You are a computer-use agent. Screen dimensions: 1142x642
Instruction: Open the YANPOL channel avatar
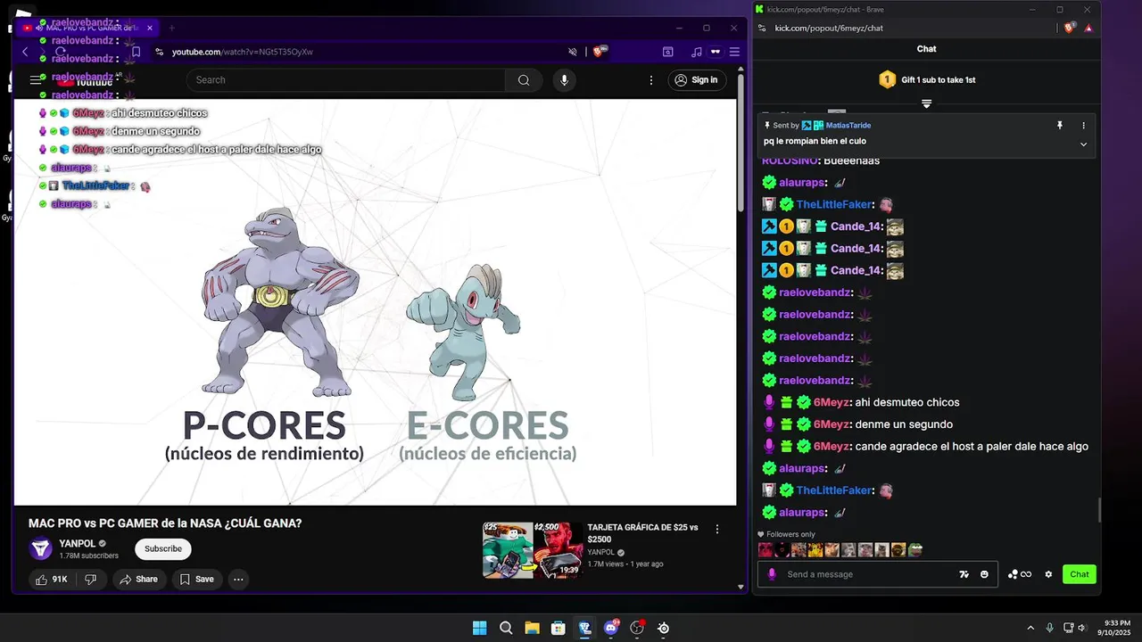click(x=41, y=549)
